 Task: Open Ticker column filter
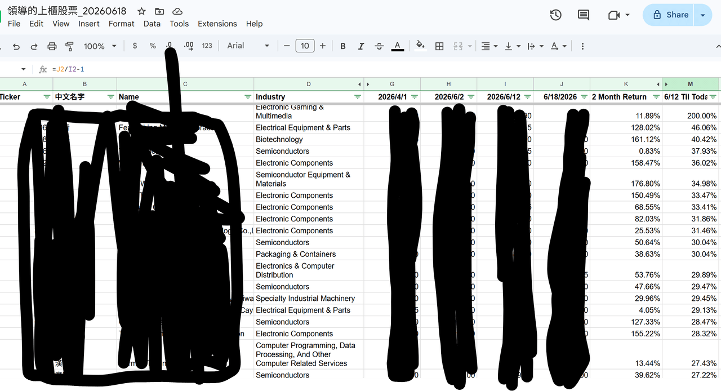click(47, 97)
